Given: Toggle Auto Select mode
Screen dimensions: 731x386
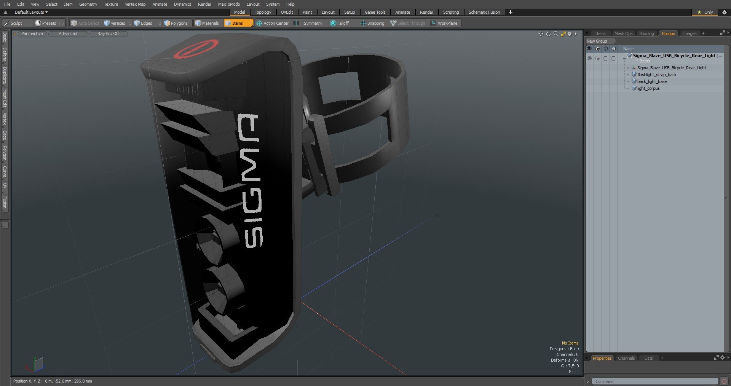Looking at the screenshot, I should pos(85,23).
